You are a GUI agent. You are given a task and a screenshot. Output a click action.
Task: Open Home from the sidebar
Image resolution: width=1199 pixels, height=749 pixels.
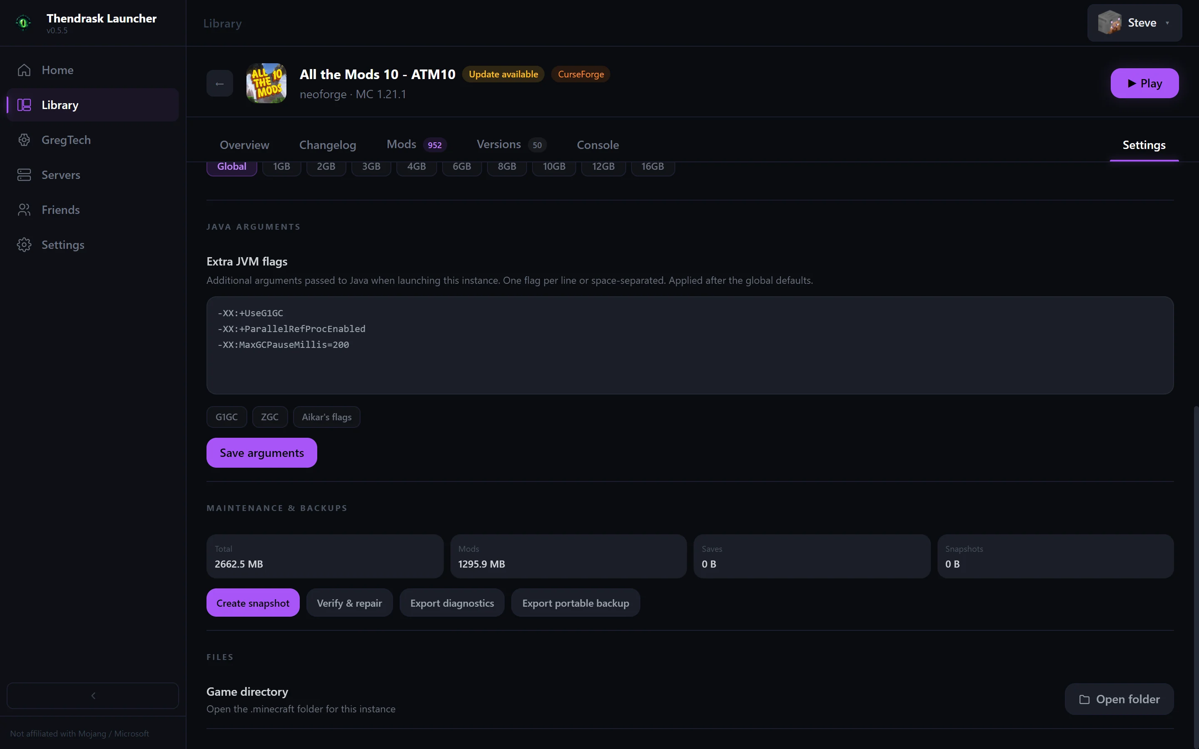pos(93,70)
